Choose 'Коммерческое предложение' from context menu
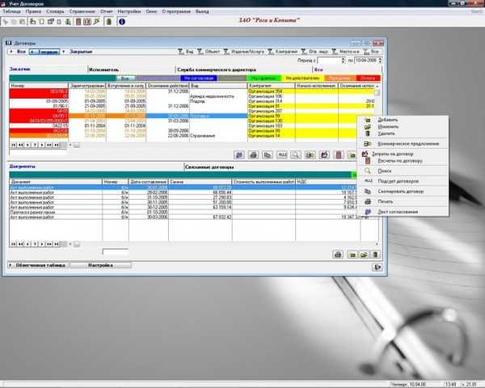 (408, 143)
